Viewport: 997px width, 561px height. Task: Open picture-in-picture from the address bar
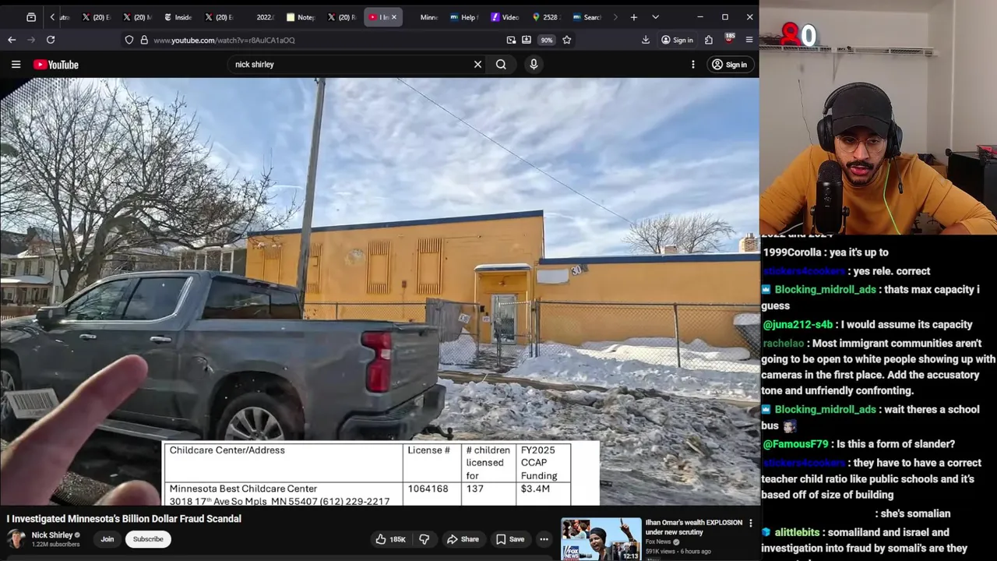[x=511, y=40]
